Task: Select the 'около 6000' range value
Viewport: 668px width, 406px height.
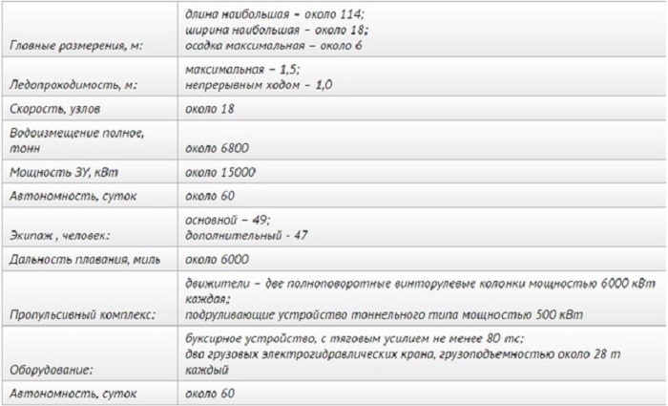Action: [218, 259]
